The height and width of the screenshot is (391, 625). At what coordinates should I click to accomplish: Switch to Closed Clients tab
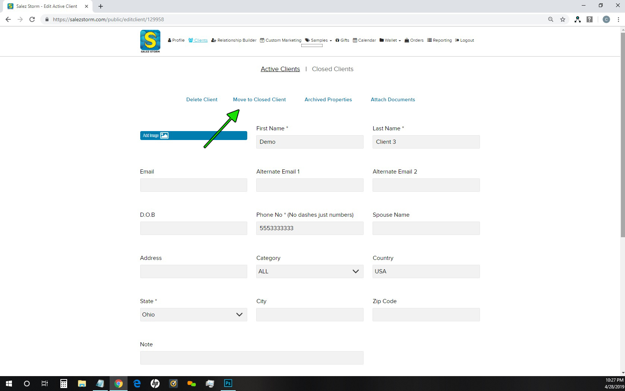coord(332,69)
